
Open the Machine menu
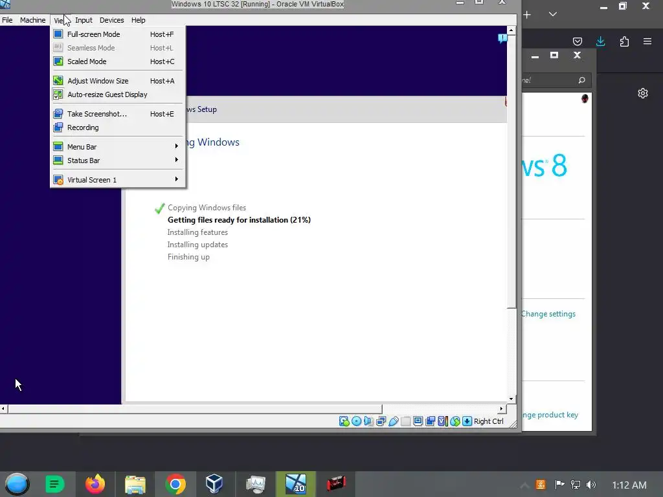pyautogui.click(x=32, y=20)
